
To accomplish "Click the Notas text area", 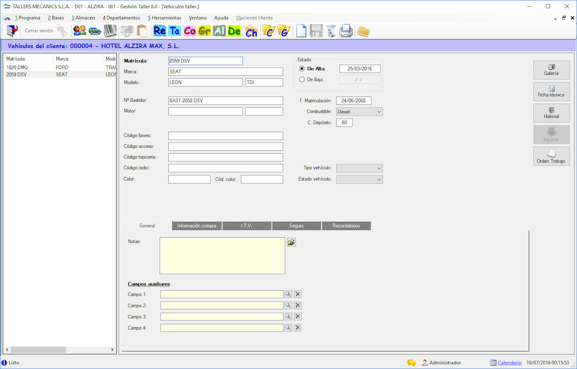I will [x=222, y=256].
